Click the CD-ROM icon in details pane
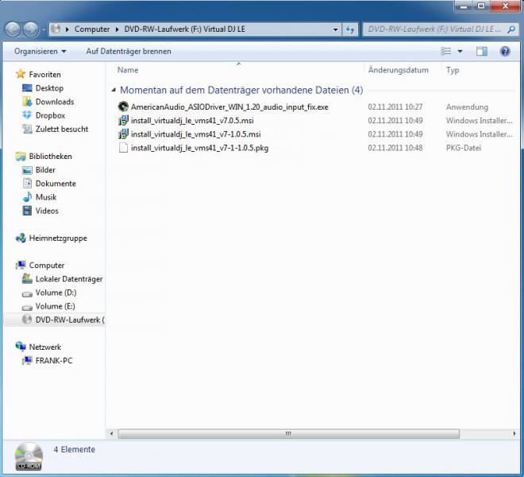 pyautogui.click(x=29, y=456)
